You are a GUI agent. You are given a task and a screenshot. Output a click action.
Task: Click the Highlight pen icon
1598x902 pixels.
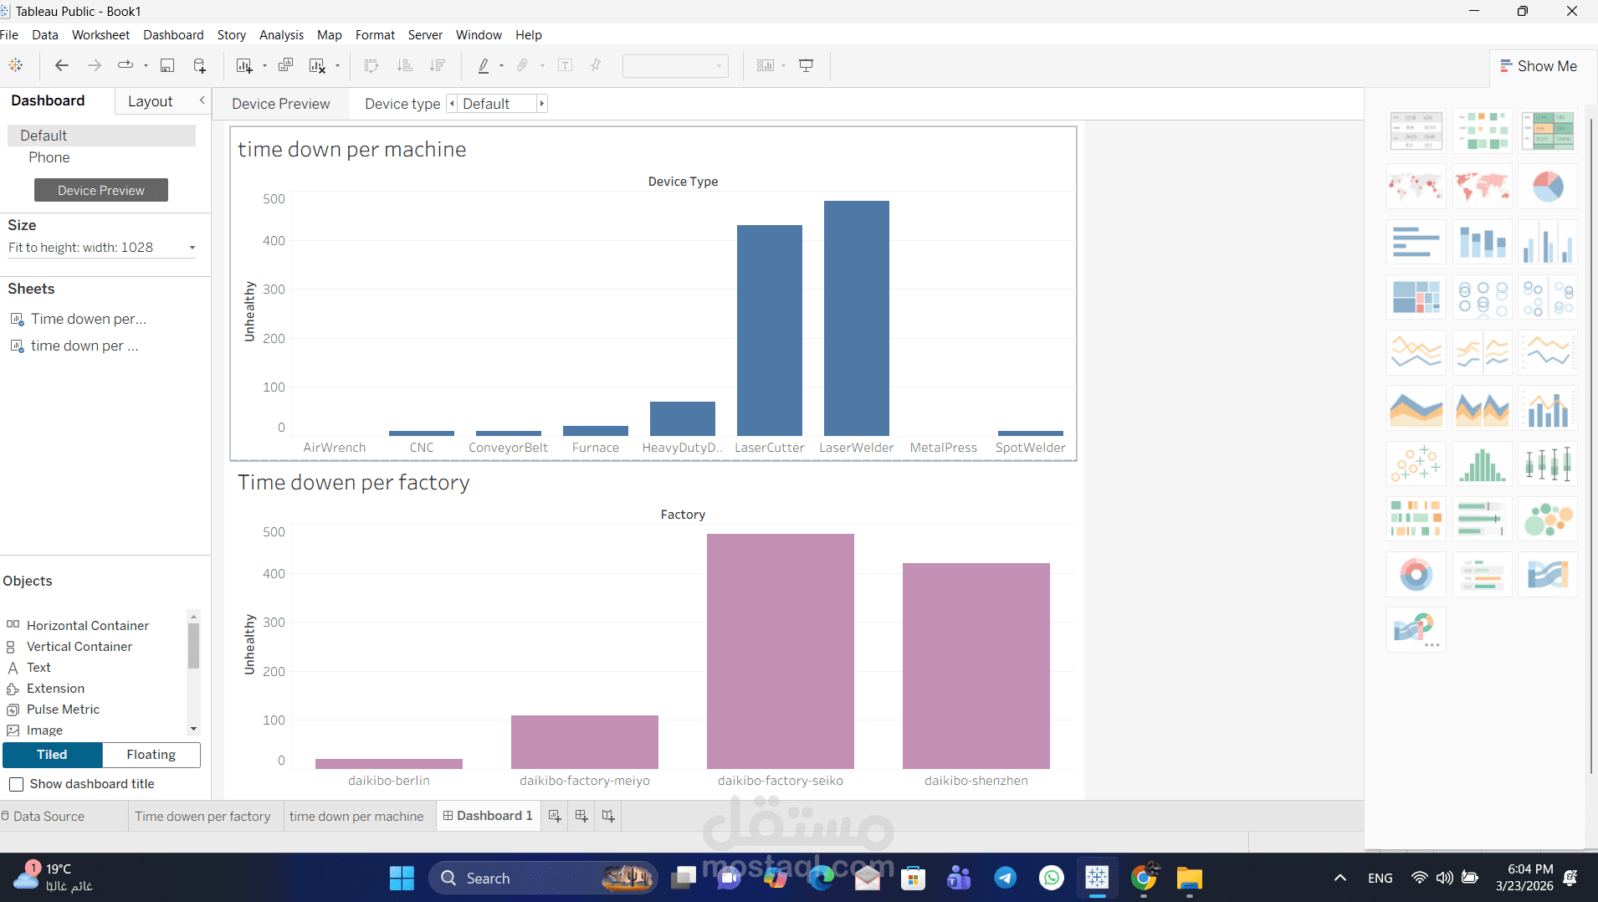click(484, 65)
